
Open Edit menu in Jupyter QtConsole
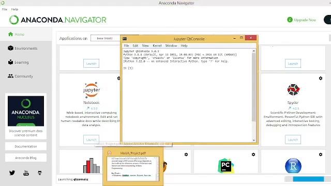tap(136, 45)
